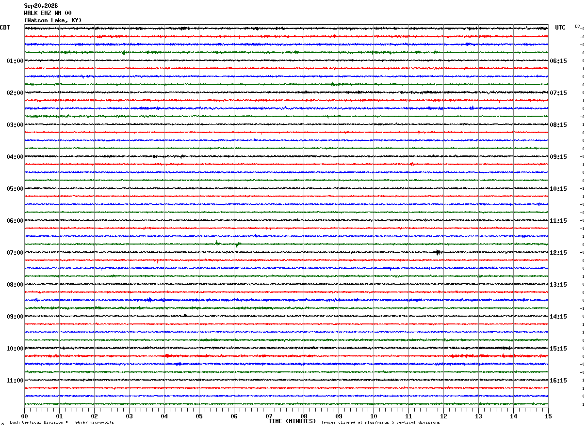
Task: Click the WALK EHZ NM 00 station label
Action: point(48,13)
